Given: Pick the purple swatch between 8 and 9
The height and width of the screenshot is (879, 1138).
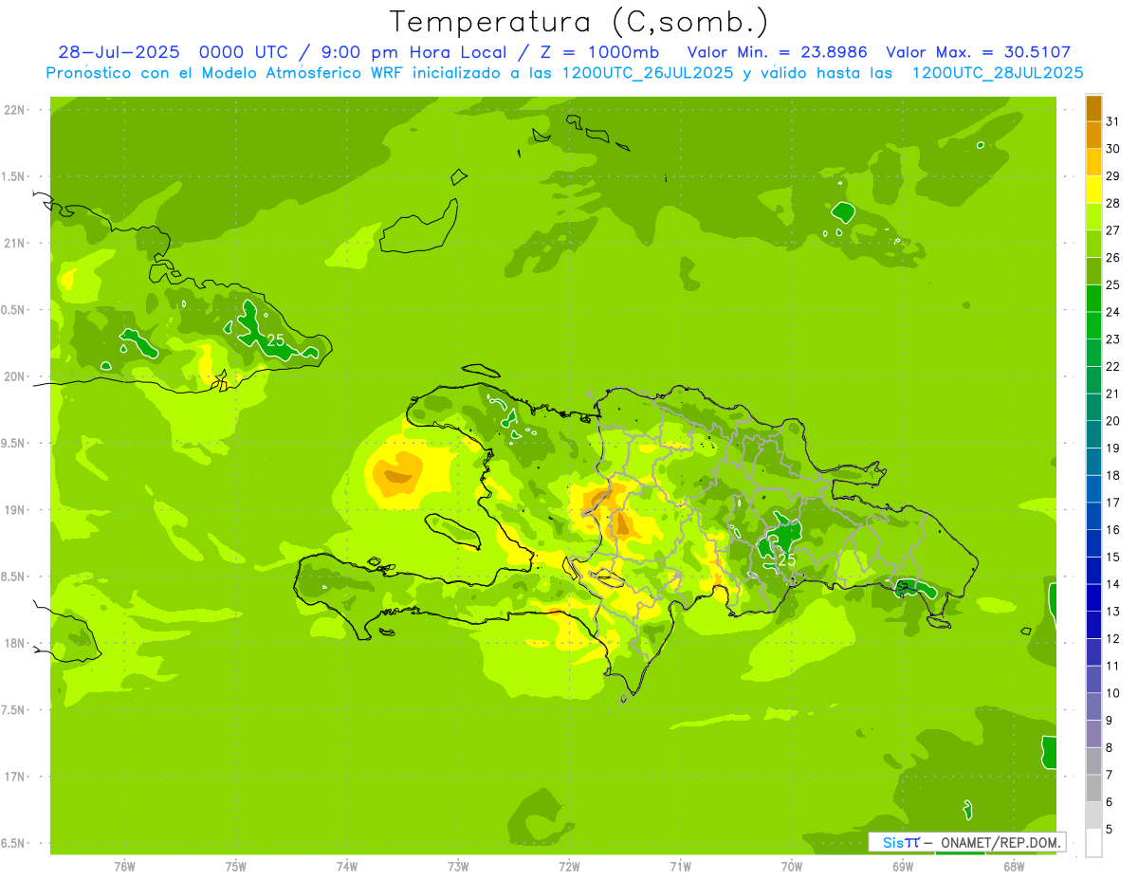Looking at the screenshot, I should click(1093, 734).
